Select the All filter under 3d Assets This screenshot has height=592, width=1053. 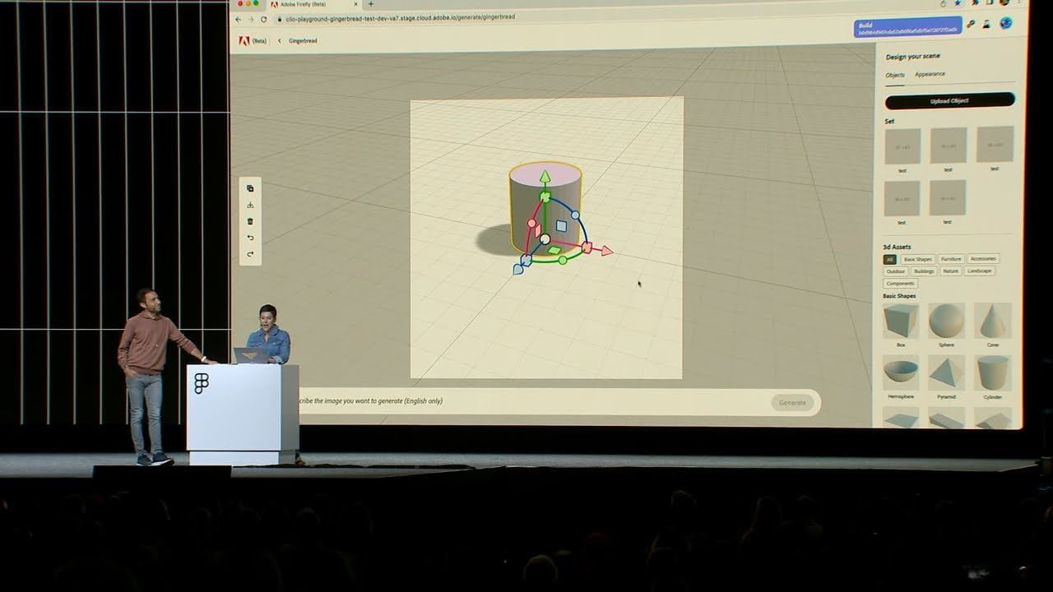tap(889, 259)
